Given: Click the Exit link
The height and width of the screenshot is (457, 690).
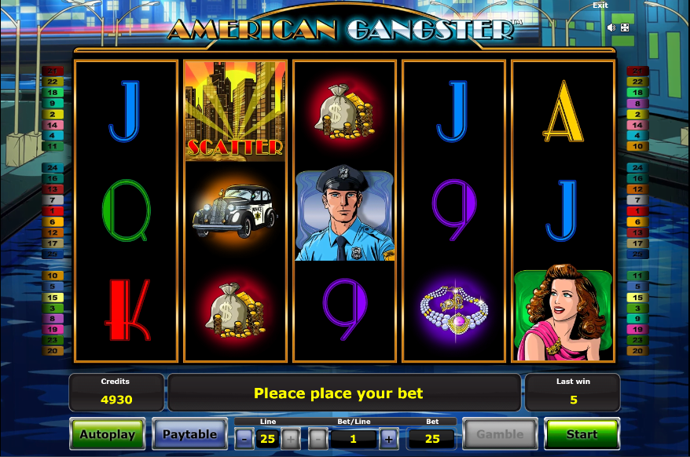Looking at the screenshot, I should pyautogui.click(x=600, y=5).
